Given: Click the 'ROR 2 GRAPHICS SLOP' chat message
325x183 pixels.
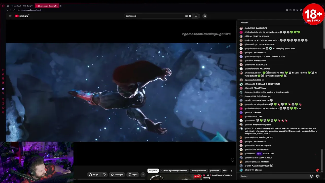Looking at the screenshot, I should (x=276, y=57).
